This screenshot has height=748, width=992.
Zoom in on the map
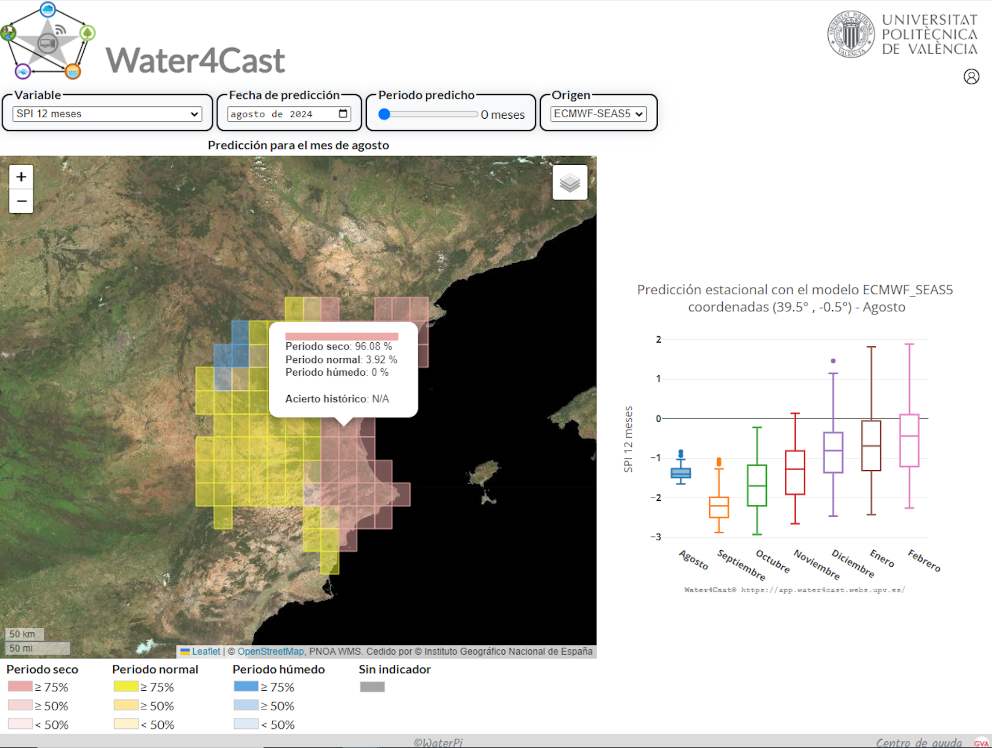click(x=21, y=177)
